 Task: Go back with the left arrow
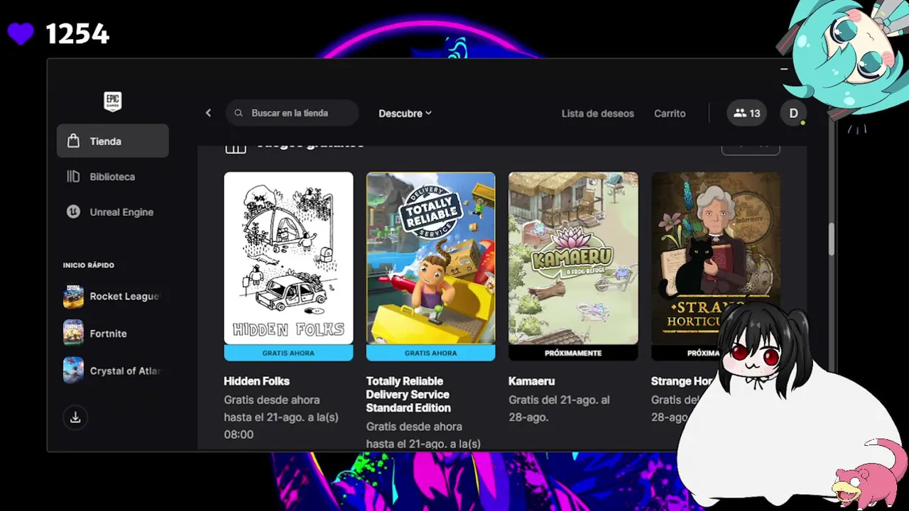[208, 113]
